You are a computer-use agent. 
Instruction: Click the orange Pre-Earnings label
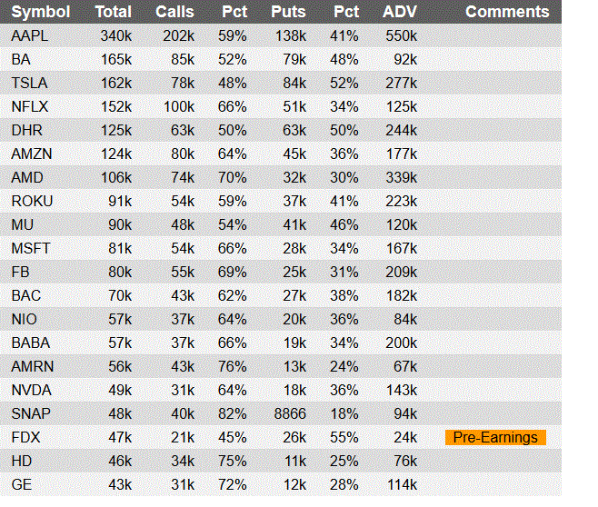tap(495, 437)
